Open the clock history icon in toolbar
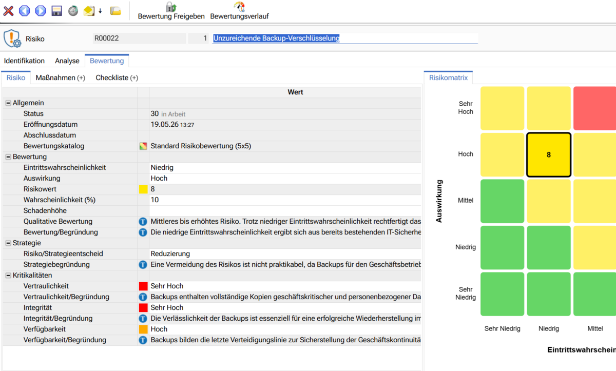Image resolution: width=616 pixels, height=371 pixels. pos(73,11)
